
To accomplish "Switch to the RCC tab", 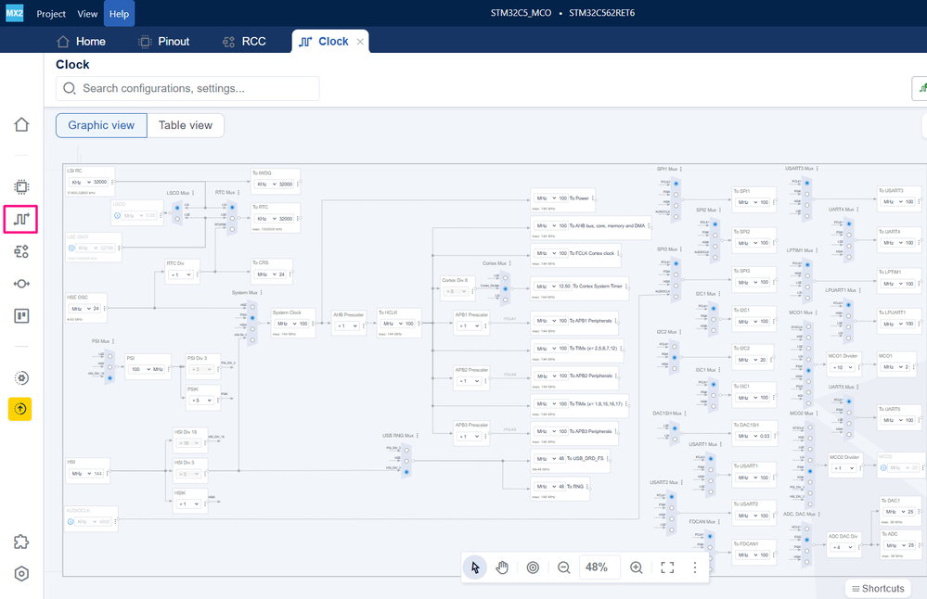I will [244, 42].
